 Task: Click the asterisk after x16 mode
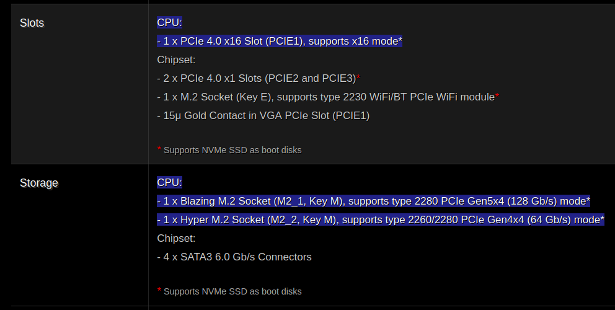(400, 42)
